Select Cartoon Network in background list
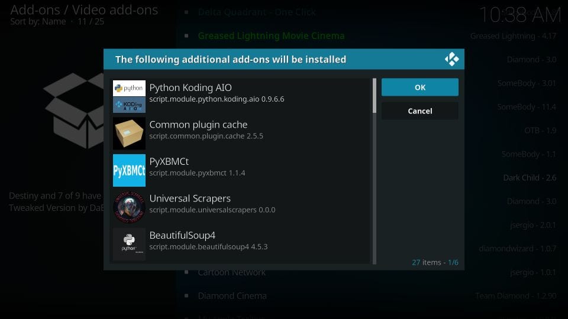 click(231, 272)
